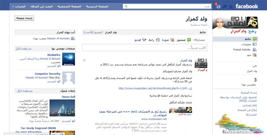Click the المشاركة (share) sidebar link
The height and width of the screenshot is (135, 267).
pos(251,115)
